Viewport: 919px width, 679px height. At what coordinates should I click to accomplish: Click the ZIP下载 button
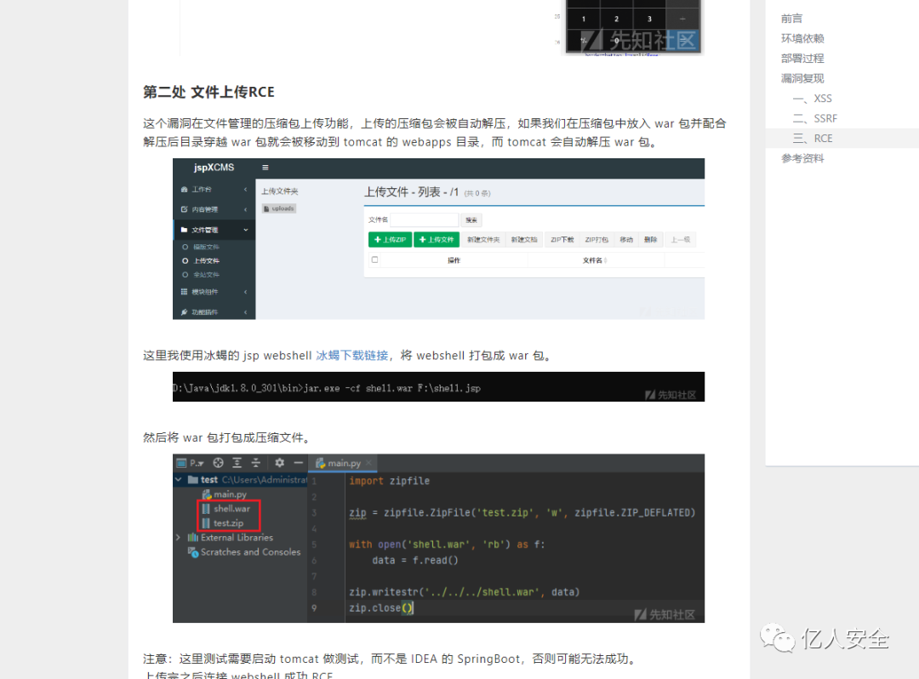562,240
